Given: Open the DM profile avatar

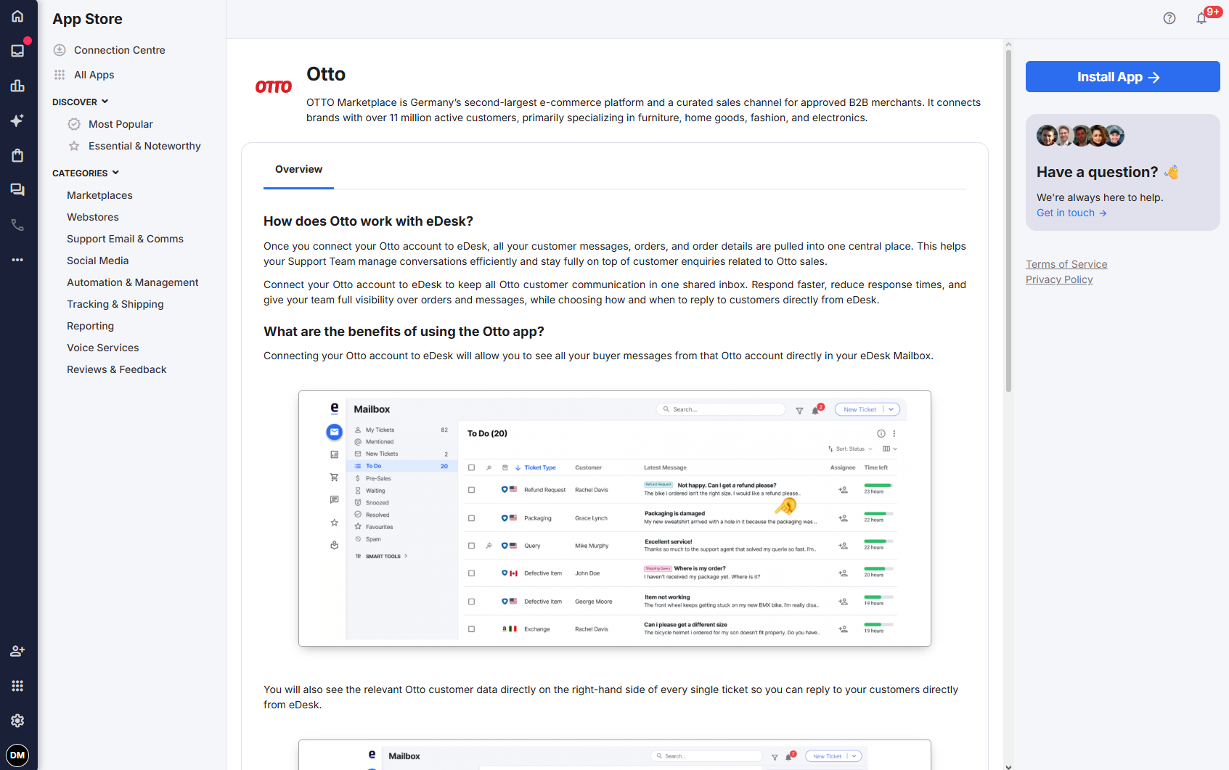Looking at the screenshot, I should [x=17, y=755].
